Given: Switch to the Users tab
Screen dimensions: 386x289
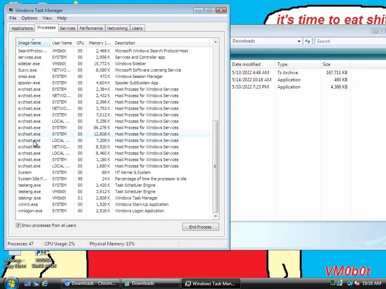Looking at the screenshot, I should (137, 28).
